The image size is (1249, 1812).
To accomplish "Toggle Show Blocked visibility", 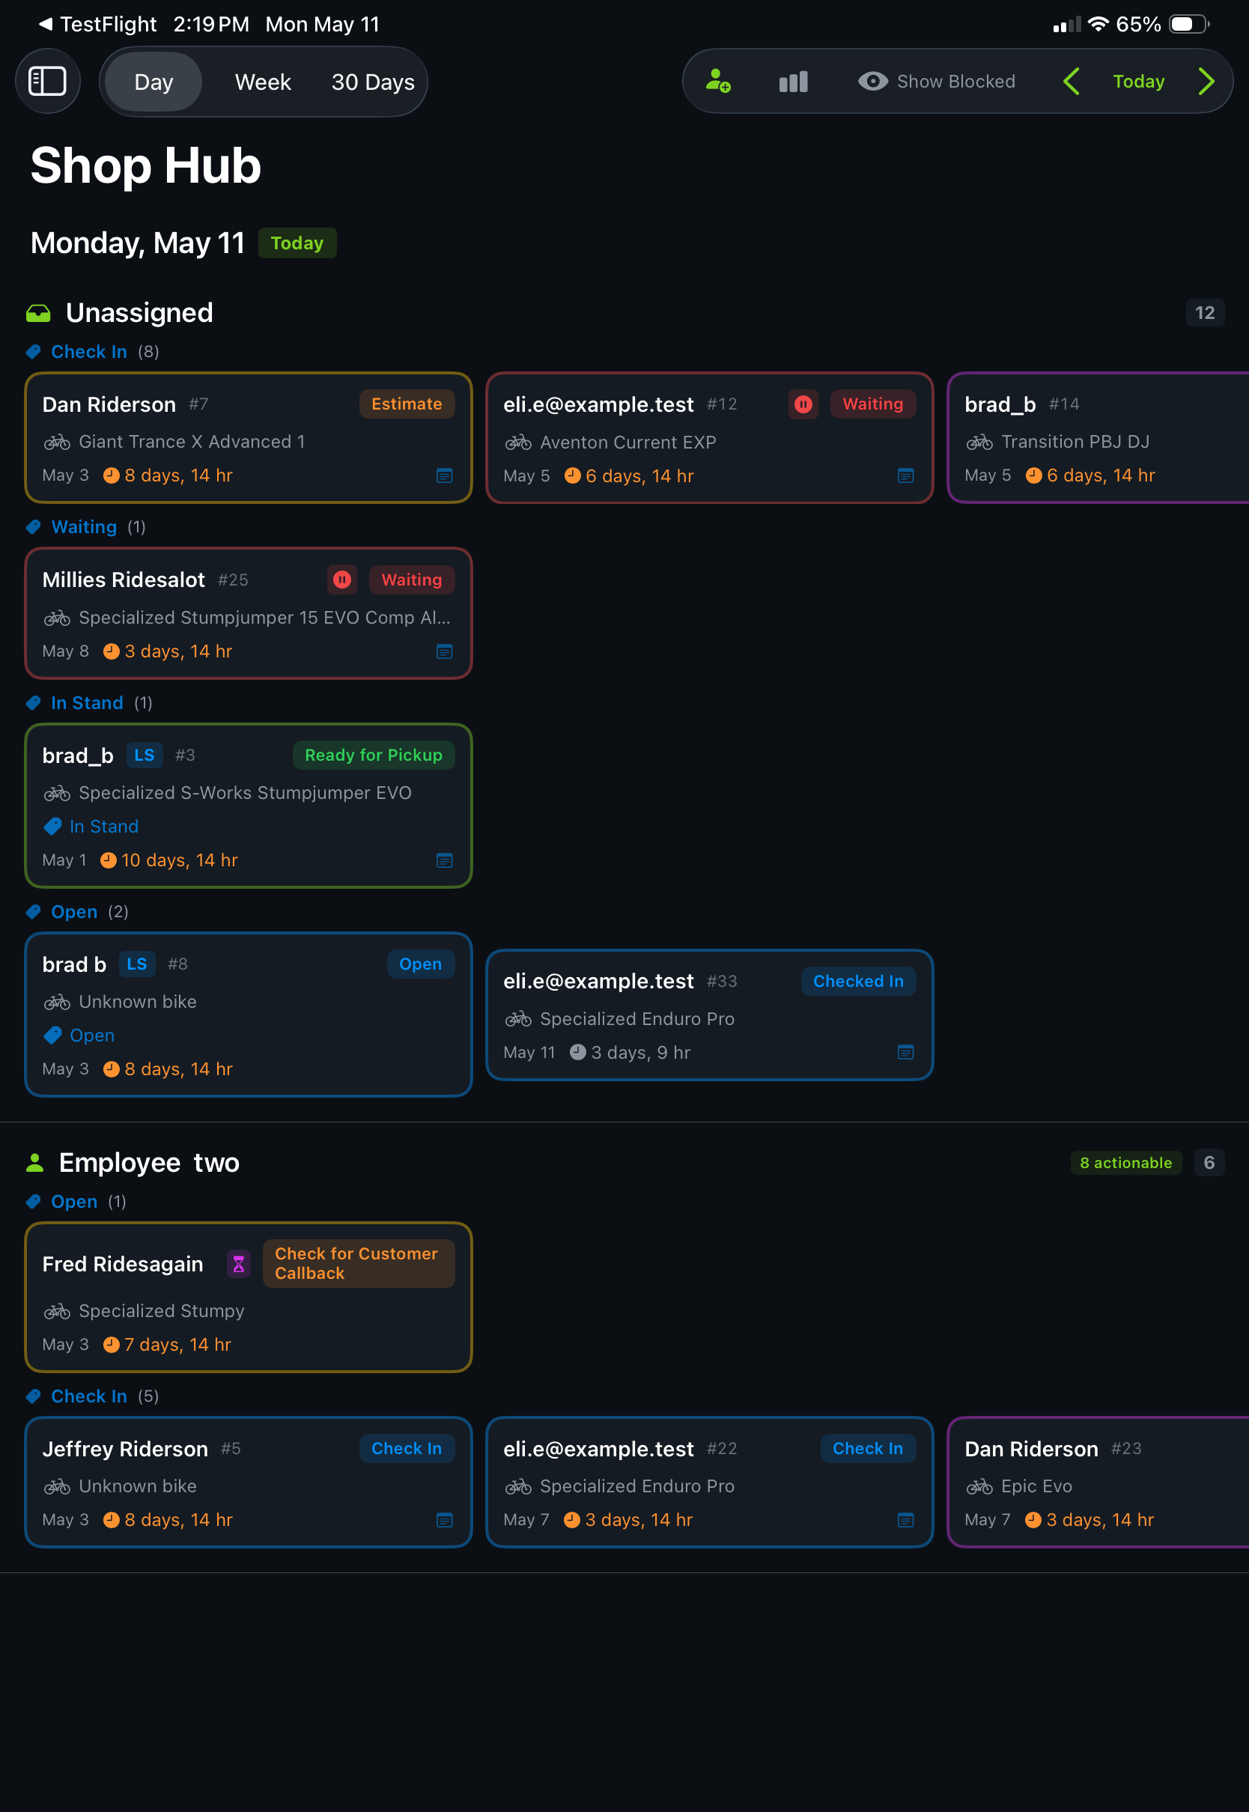I will click(x=936, y=82).
